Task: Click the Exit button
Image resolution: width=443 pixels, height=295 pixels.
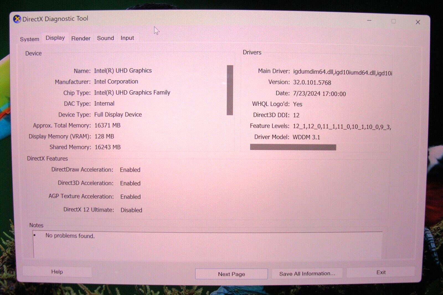Action: (x=381, y=272)
